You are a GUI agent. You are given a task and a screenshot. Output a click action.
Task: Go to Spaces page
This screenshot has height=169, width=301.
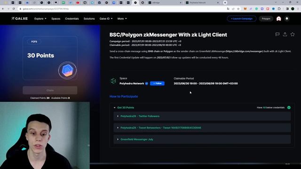pyautogui.click(x=55, y=19)
